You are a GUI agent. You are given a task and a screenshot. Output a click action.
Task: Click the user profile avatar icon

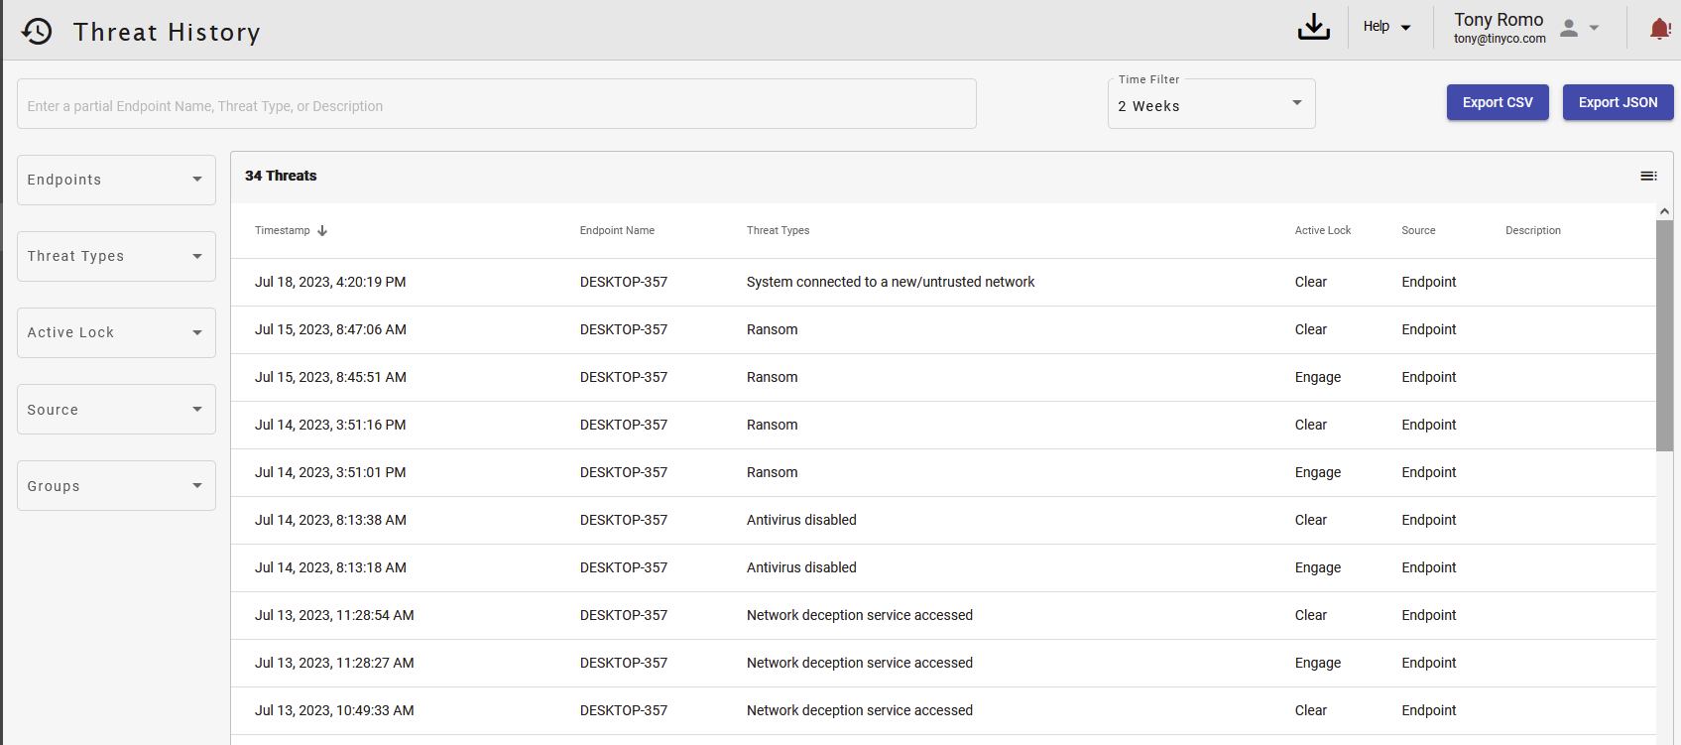(1569, 28)
